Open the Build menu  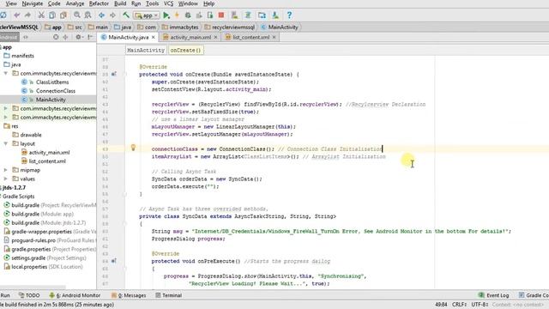point(120,3)
